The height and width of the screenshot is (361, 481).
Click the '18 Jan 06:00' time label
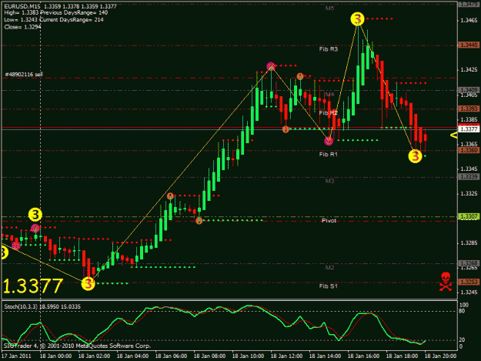point(171,356)
